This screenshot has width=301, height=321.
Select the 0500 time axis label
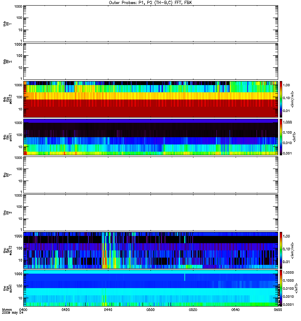click(150, 309)
